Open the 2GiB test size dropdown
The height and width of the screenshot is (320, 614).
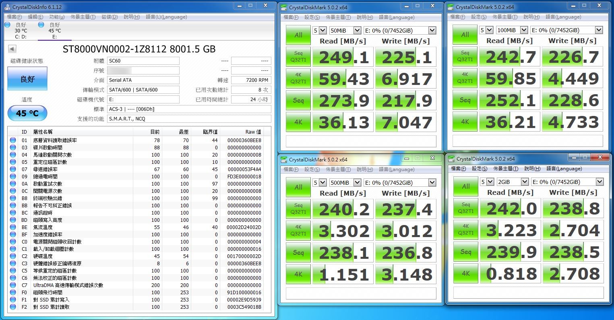513,182
